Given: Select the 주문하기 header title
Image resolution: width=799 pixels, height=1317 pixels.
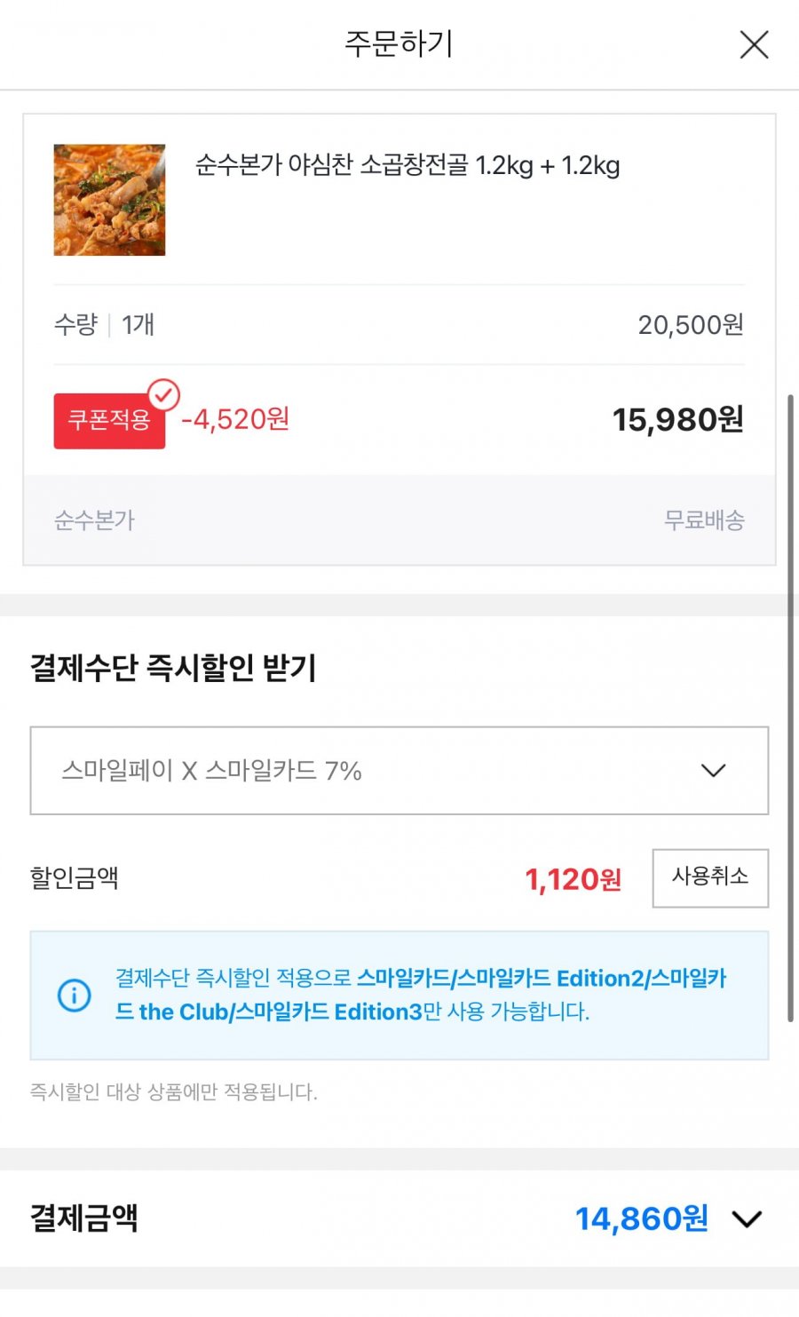Looking at the screenshot, I should (x=399, y=44).
